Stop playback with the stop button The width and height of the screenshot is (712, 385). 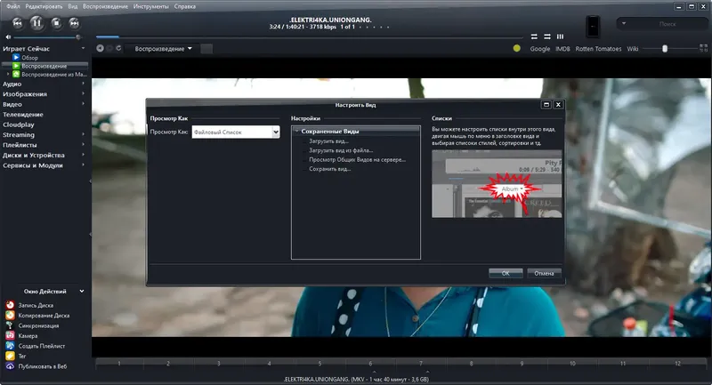click(x=56, y=23)
